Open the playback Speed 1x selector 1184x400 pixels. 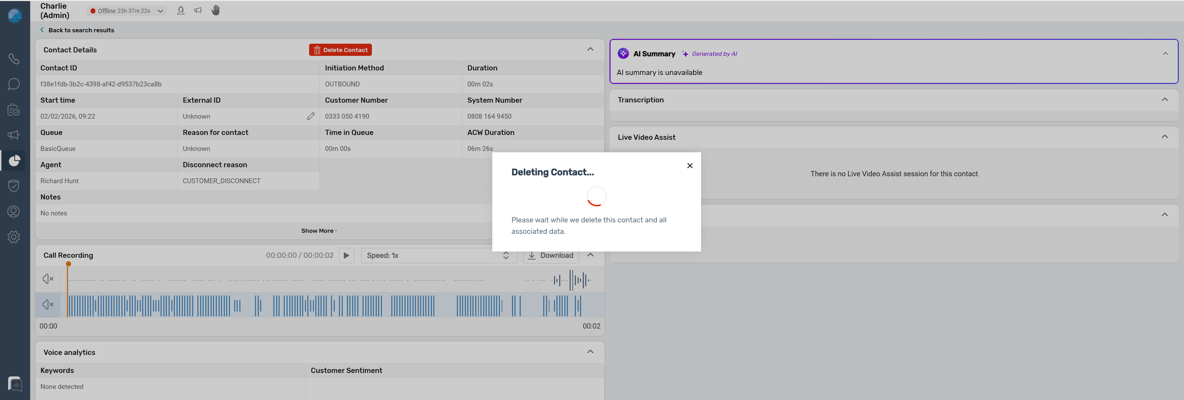pyautogui.click(x=439, y=256)
